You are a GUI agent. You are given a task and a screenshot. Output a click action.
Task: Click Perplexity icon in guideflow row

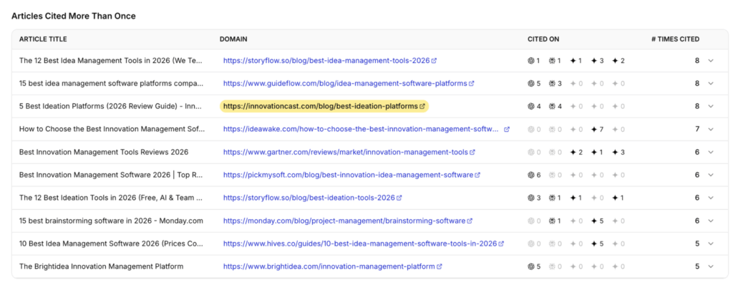pyautogui.click(x=552, y=84)
